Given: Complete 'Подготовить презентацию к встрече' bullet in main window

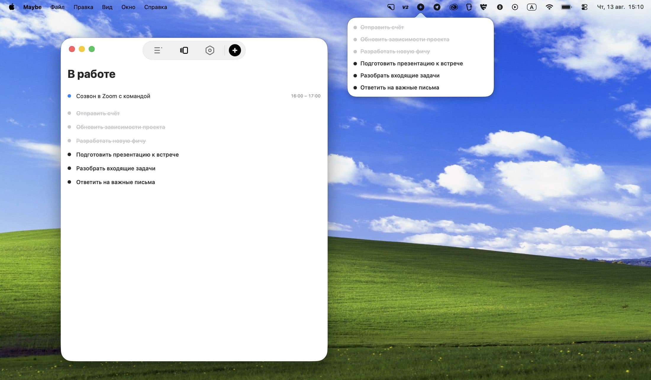Looking at the screenshot, I should click(69, 154).
